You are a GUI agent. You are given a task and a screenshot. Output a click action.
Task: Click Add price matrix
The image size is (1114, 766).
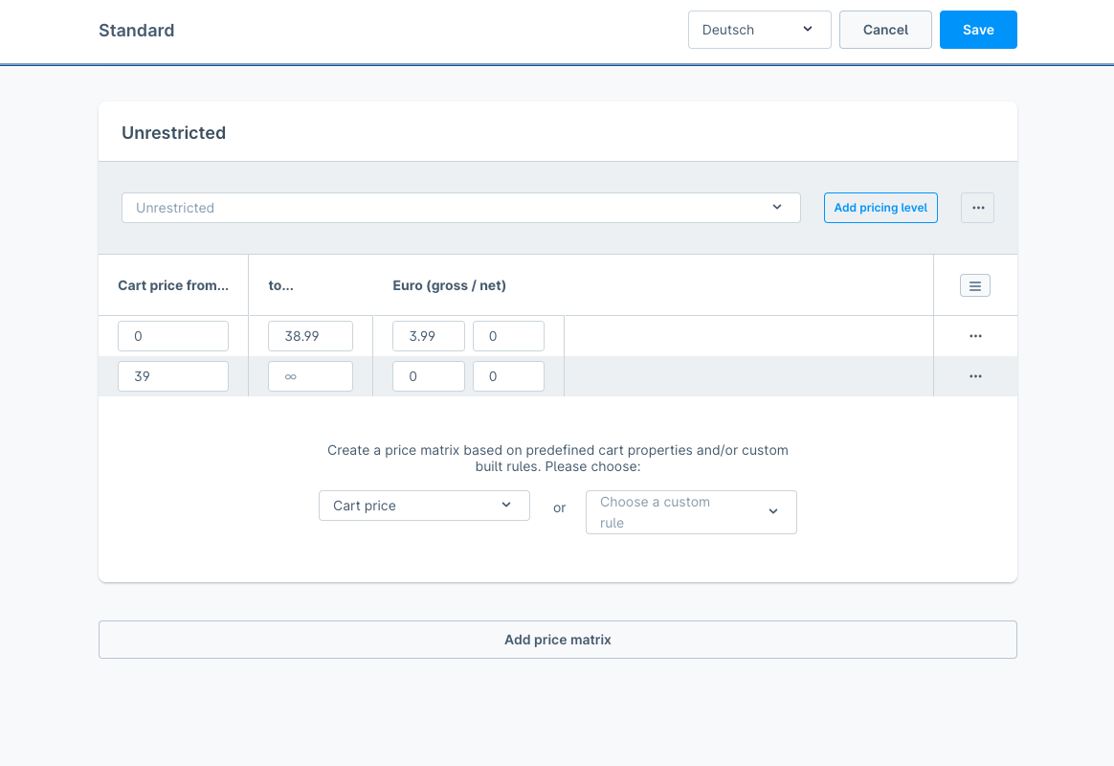(x=557, y=640)
